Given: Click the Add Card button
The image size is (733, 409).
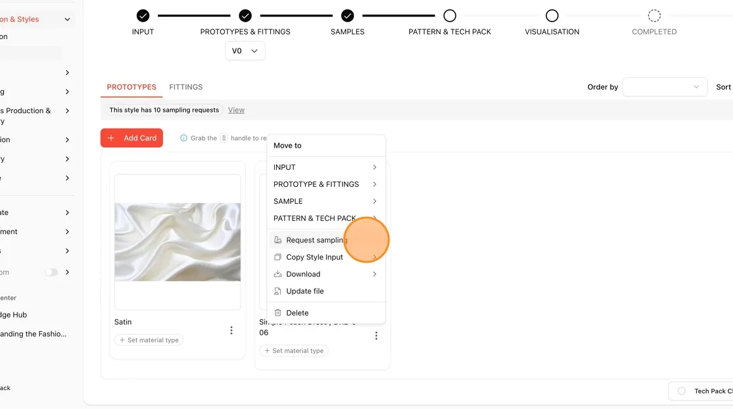Looking at the screenshot, I should tap(132, 138).
